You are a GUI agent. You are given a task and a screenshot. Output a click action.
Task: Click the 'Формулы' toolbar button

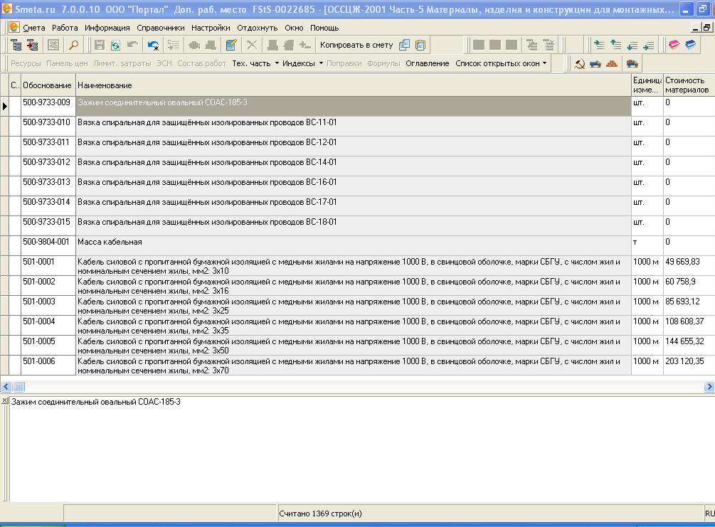click(x=383, y=63)
